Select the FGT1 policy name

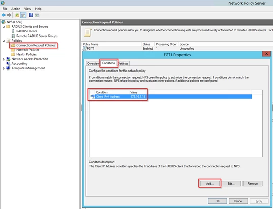[x=90, y=49]
